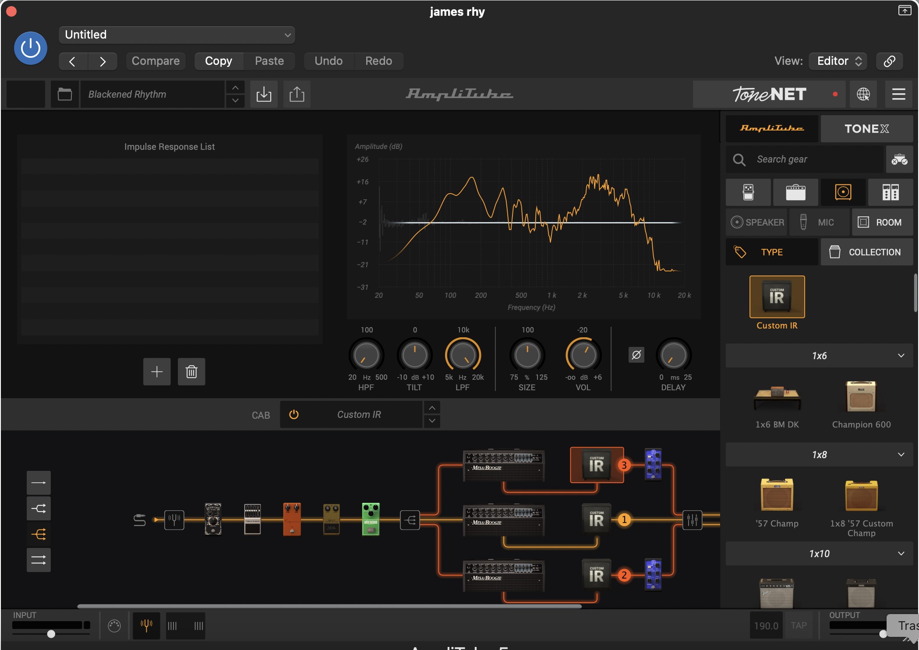Select dual parallel chain routing icon
Viewport: 919px width, 650px height.
click(39, 560)
